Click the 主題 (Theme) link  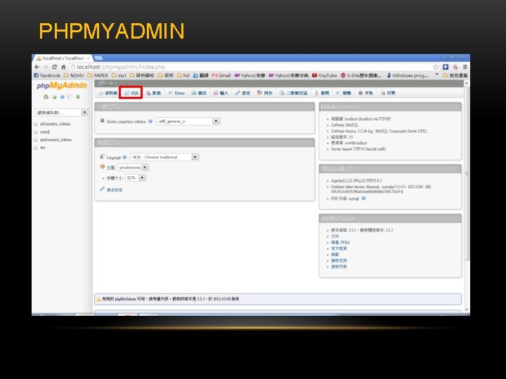tap(110, 168)
